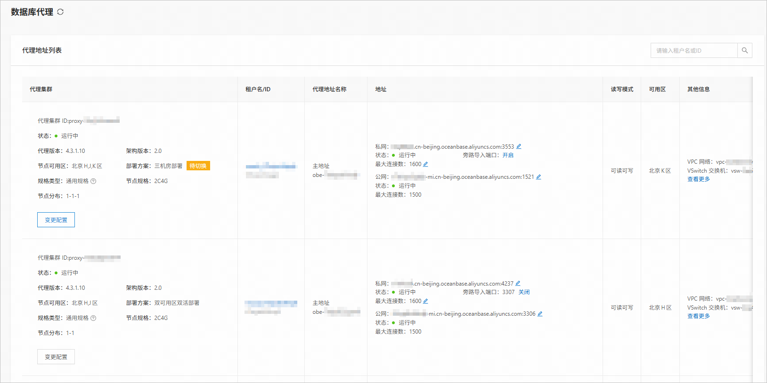Viewport: 767px width, 383px height.
Task: Click 最大连接数 1500 under the port 1521 address
Action: (398, 195)
